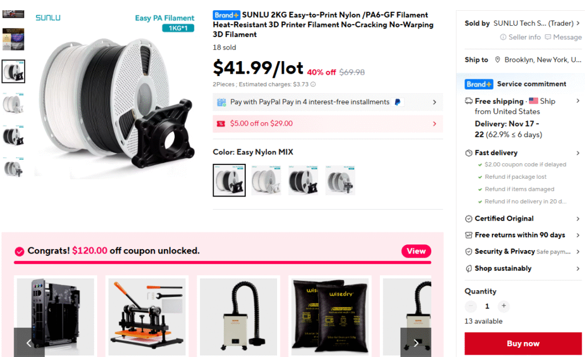Click the Seller info icon
Screen dimensions: 585x357
click(x=503, y=37)
